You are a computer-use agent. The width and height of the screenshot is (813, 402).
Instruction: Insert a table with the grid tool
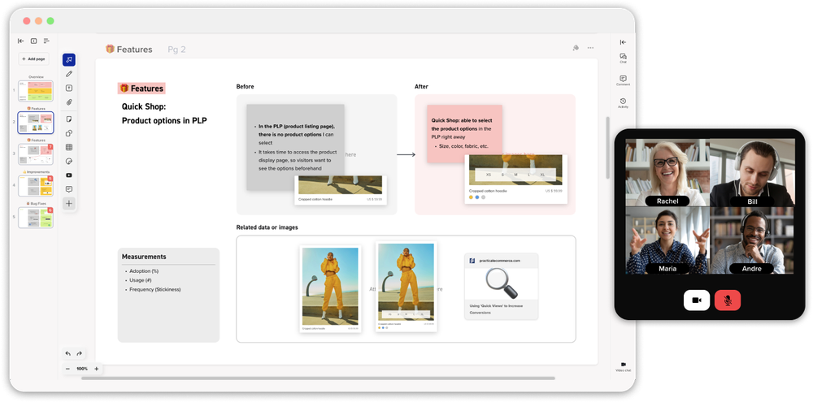tap(69, 147)
